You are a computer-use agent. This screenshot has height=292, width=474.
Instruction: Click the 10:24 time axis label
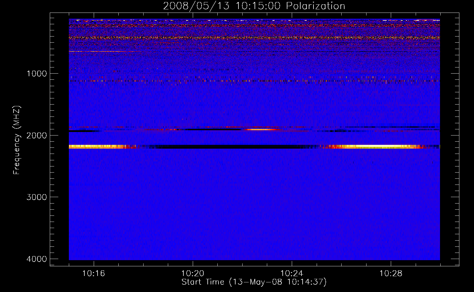[x=291, y=274]
